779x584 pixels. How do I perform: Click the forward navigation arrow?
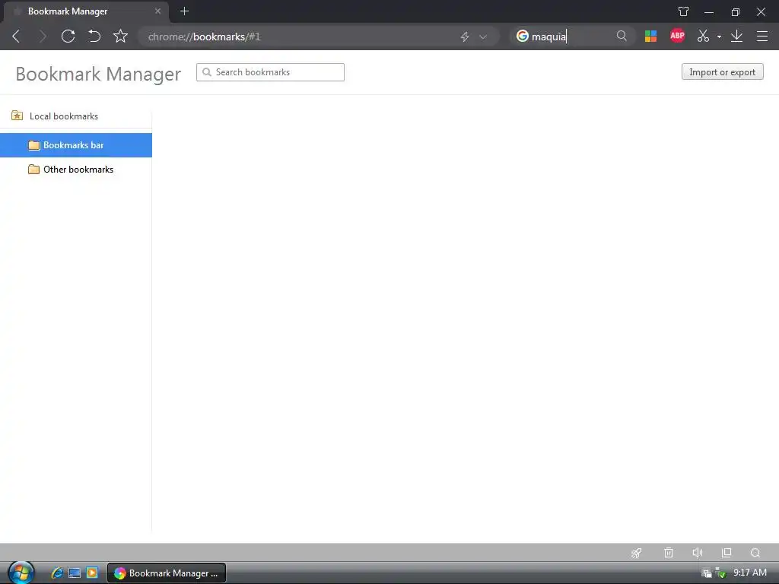pyautogui.click(x=43, y=36)
